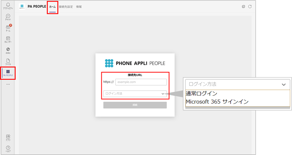The image size is (292, 155).
Task: Open the doko app icon
Action: [8, 51]
